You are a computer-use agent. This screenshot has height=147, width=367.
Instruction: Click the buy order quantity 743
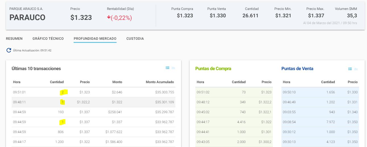[243, 112]
